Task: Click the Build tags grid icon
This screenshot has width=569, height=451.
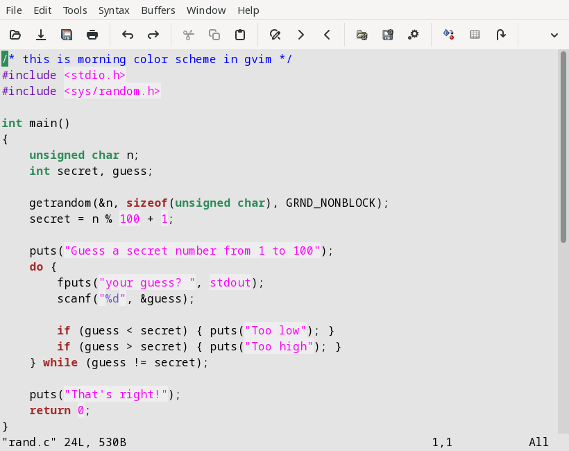Action: 475,35
